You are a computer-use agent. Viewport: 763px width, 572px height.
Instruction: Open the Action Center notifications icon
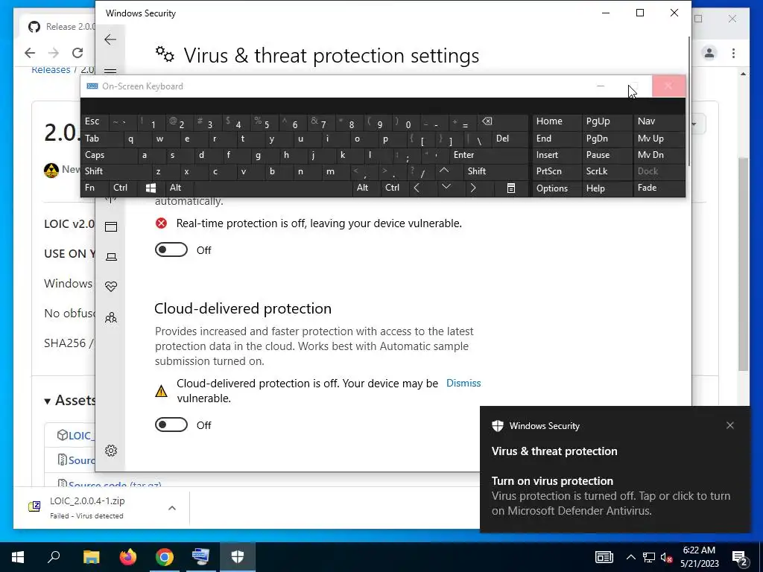pyautogui.click(x=740, y=557)
